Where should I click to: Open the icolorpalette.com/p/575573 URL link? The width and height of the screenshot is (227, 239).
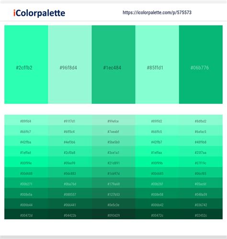157,12
